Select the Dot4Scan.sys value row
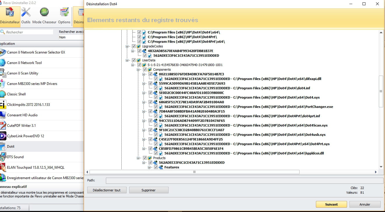 pyautogui.click(x=246, y=125)
